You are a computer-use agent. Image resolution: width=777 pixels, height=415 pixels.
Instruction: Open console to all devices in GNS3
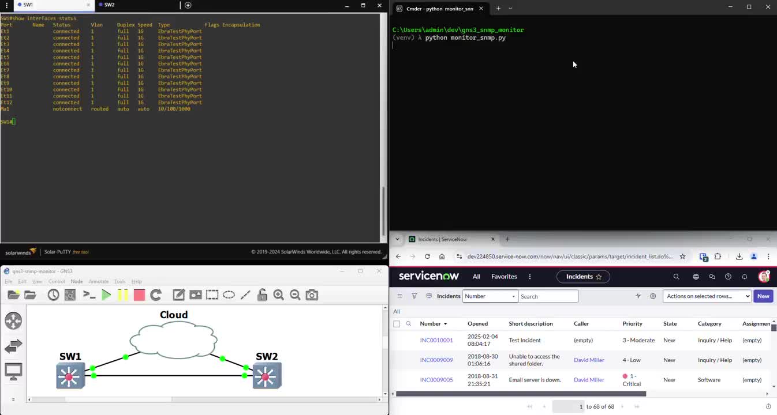89,295
